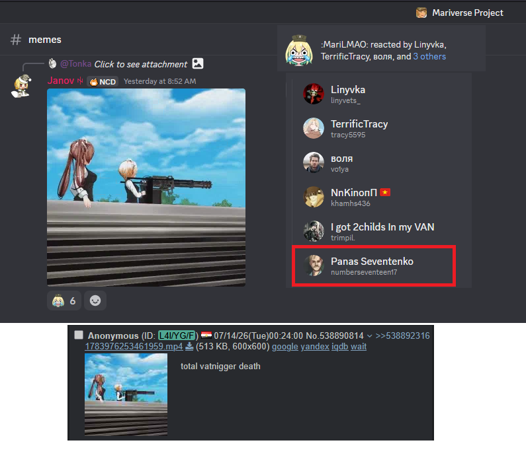Screen dimensions: 526x459
Task: Click воля's avatar in reactions list
Action: 314,162
